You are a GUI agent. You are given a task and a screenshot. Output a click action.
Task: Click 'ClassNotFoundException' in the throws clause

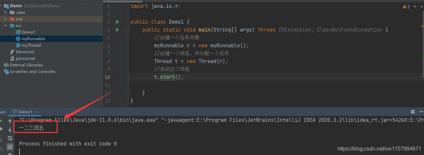(350, 30)
